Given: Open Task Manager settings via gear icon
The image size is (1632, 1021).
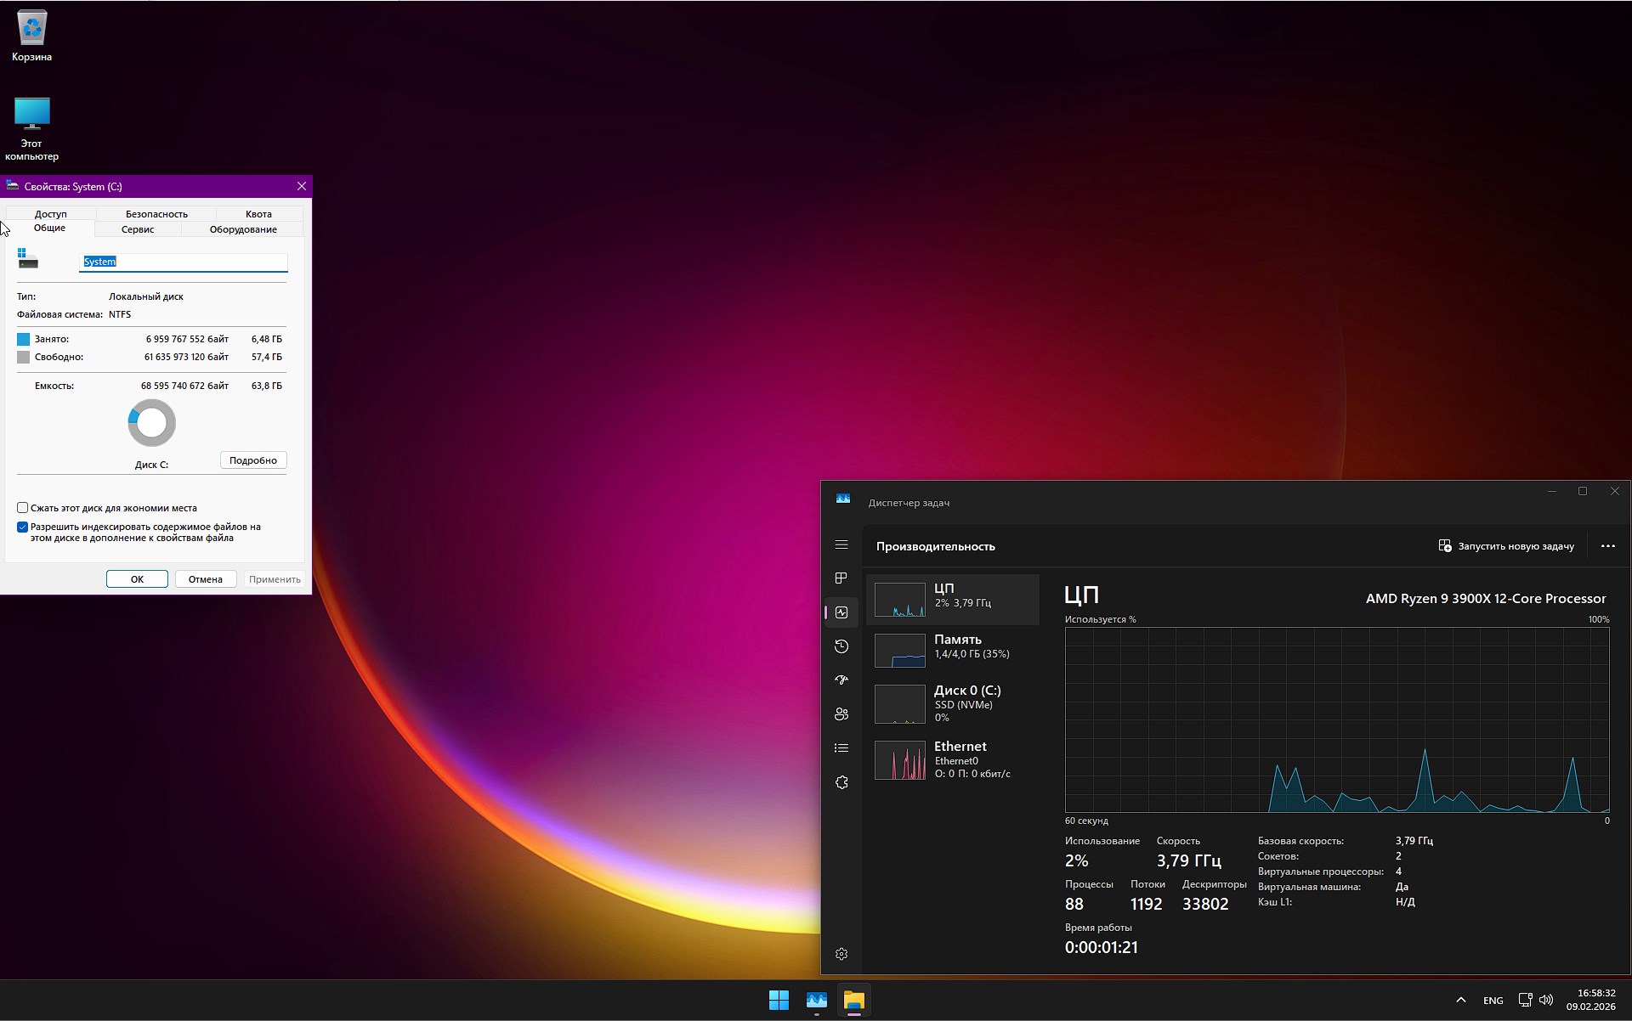Looking at the screenshot, I should (841, 953).
